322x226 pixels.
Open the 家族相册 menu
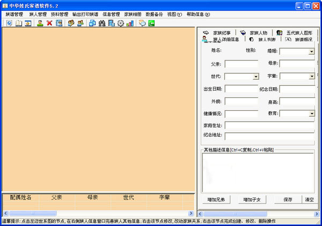(133, 14)
